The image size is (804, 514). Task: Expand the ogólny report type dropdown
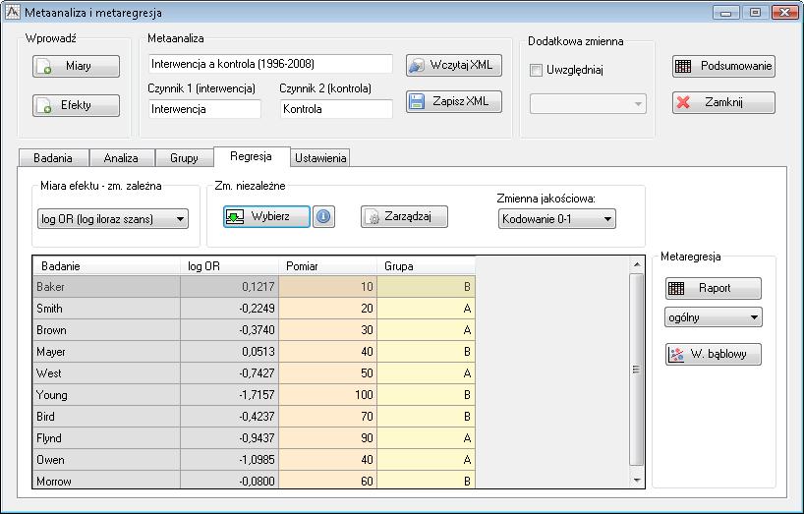[x=714, y=317]
